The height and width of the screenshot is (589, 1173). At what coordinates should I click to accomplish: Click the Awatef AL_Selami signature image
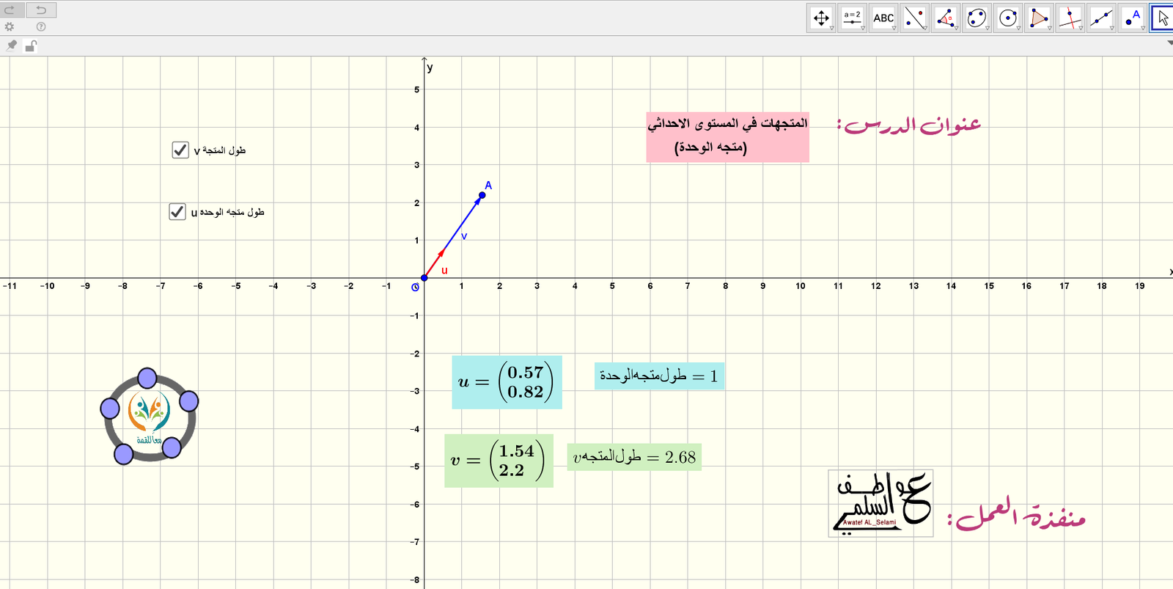(880, 503)
